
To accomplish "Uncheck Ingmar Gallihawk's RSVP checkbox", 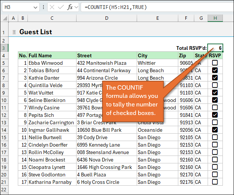I will coord(215,130).
